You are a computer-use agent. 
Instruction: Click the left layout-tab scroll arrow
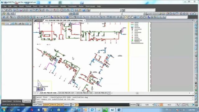tap(35, 93)
